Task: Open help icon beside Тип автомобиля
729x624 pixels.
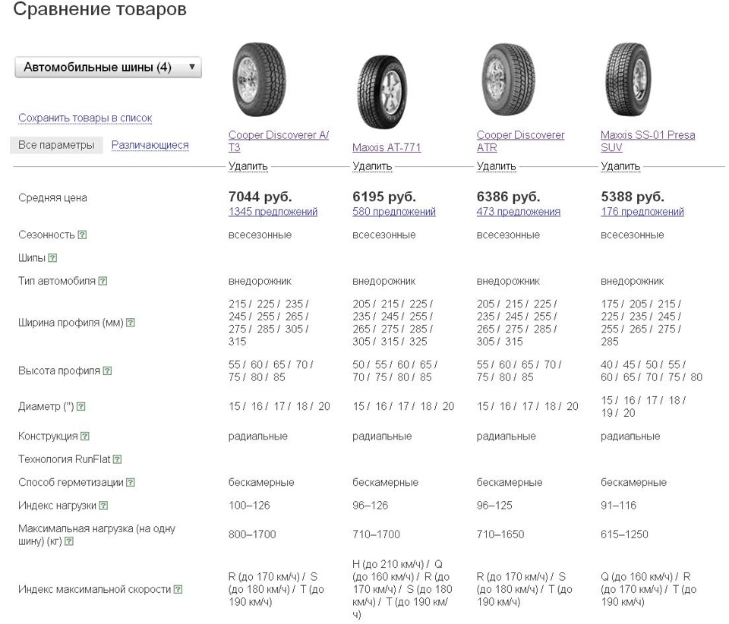Action: (x=103, y=282)
